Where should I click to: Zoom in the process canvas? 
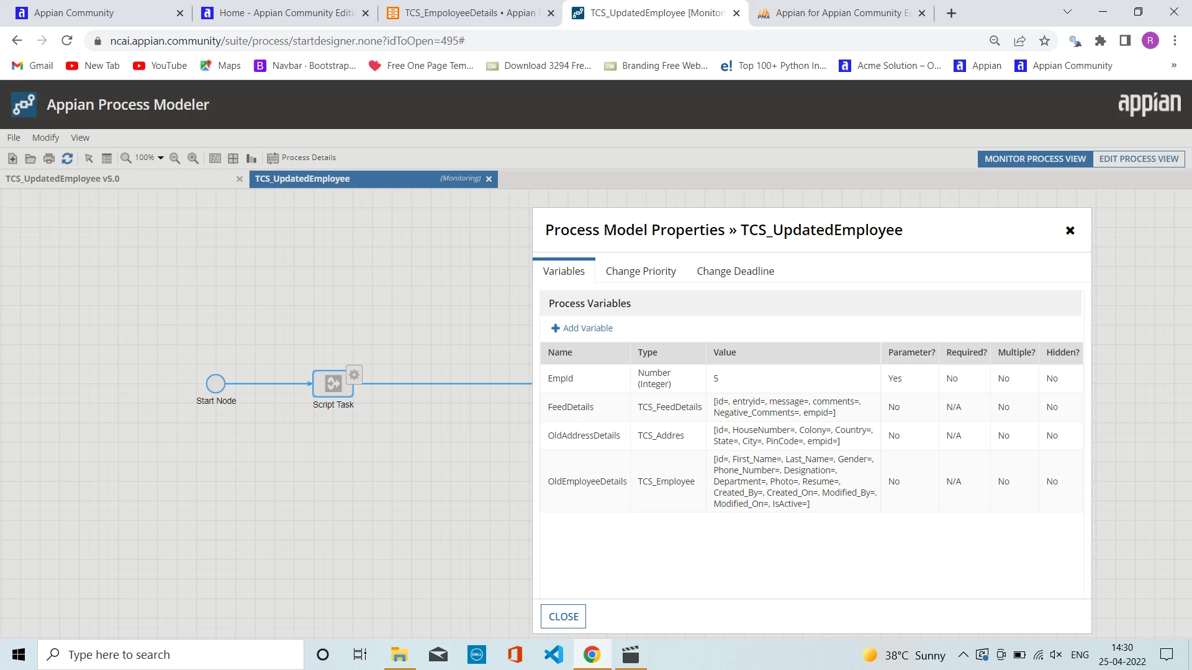click(193, 158)
